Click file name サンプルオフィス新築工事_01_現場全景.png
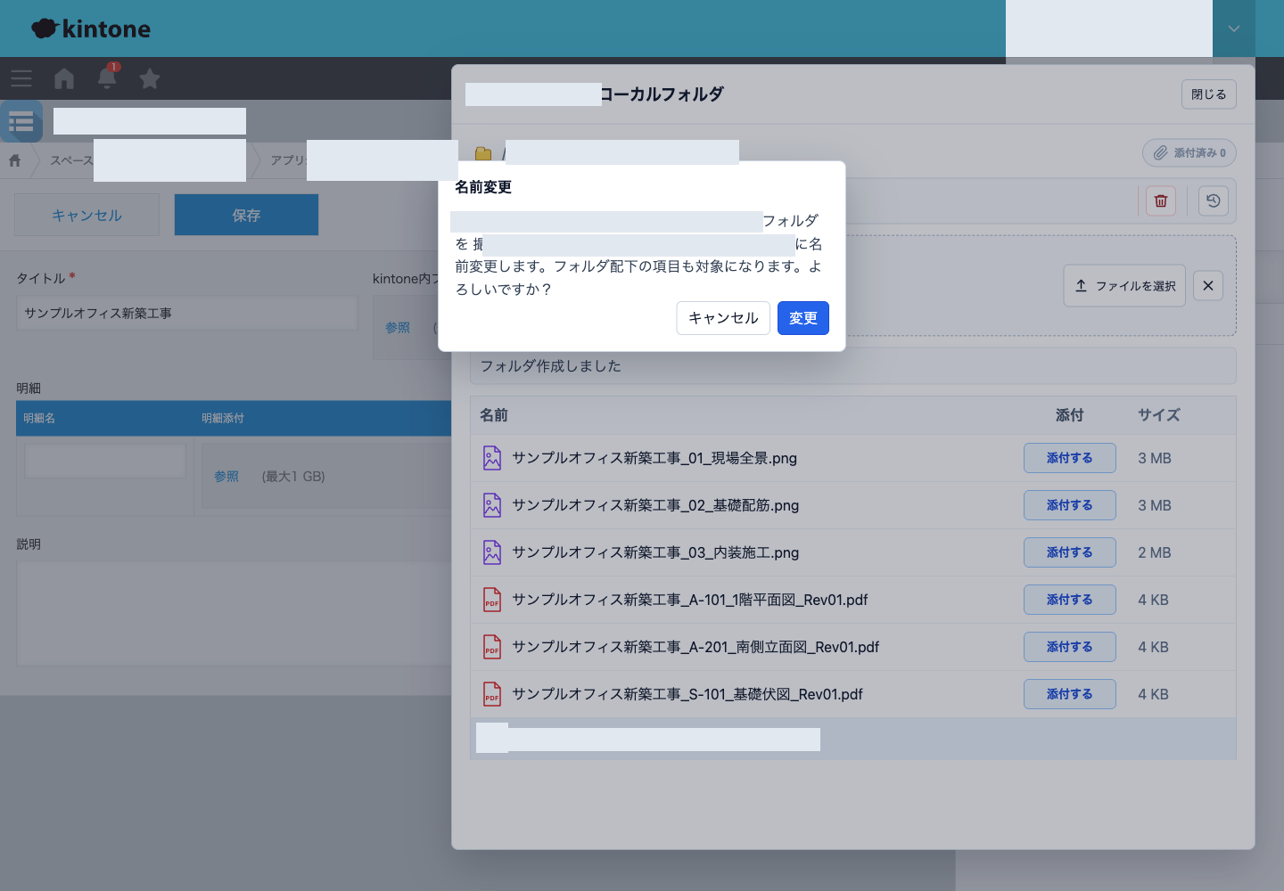 pyautogui.click(x=654, y=458)
